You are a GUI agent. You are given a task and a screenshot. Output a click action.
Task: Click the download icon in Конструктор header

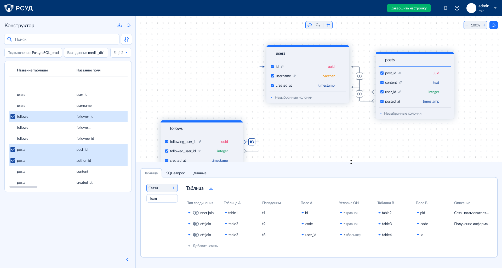click(119, 25)
